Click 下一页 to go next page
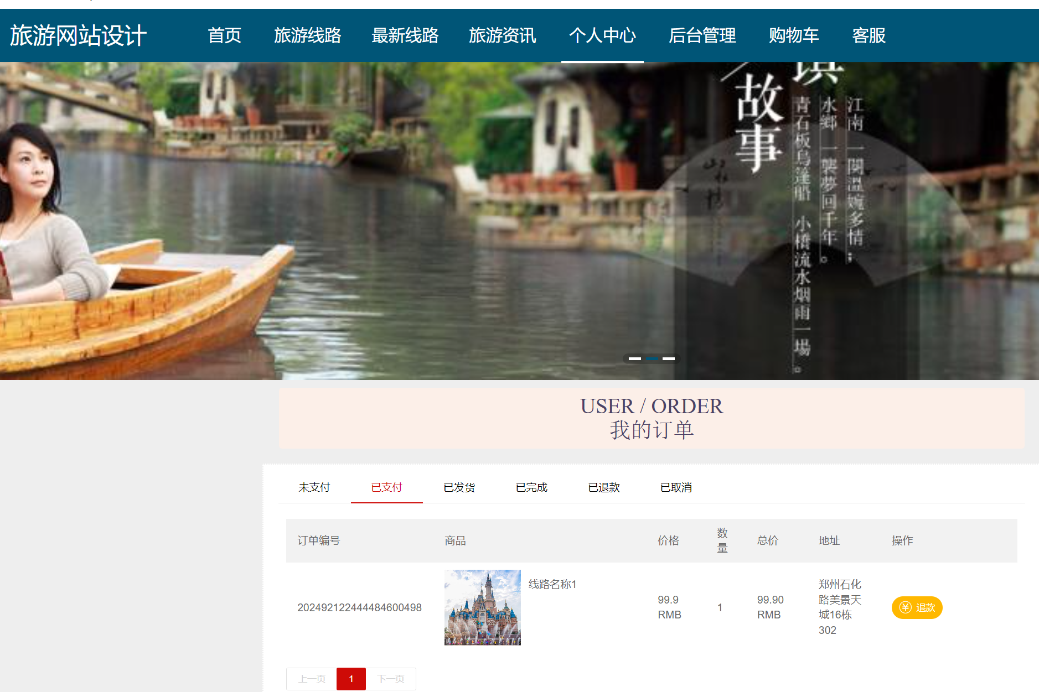 (391, 679)
